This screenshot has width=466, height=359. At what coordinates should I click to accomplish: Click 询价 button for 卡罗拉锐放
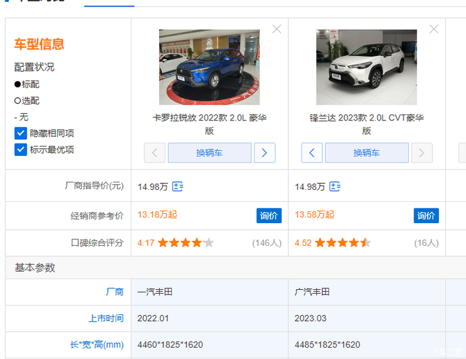pyautogui.click(x=269, y=215)
